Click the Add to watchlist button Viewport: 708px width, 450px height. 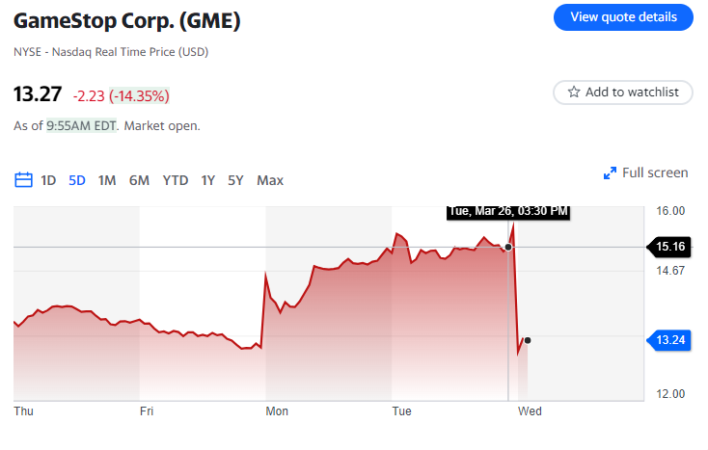coord(623,93)
